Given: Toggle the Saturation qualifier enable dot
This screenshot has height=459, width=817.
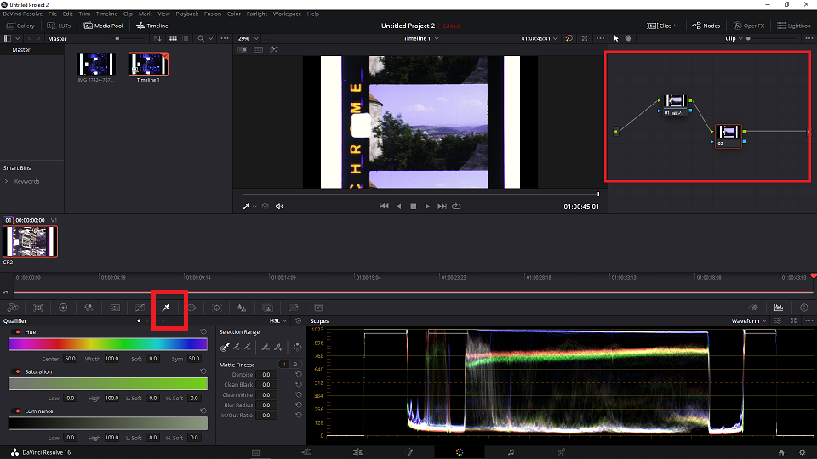Looking at the screenshot, I should pyautogui.click(x=18, y=371).
